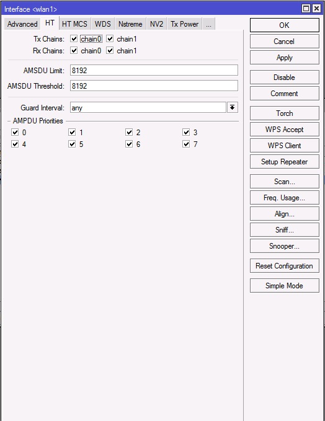Viewport: 325px width, 421px height.
Task: Toggle Rx Chains chain1 checkbox
Action: click(110, 50)
